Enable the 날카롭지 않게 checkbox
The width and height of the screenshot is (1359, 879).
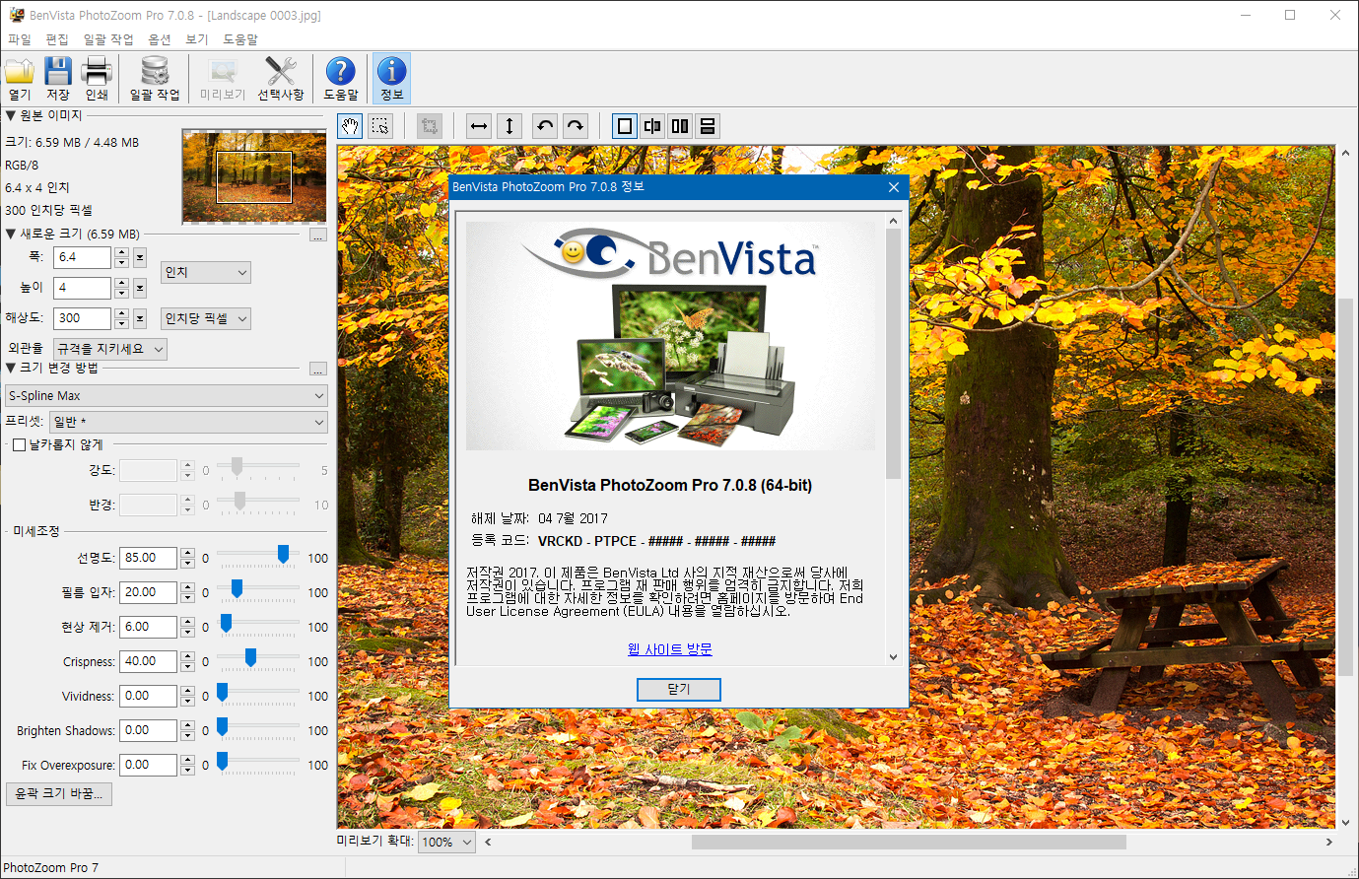coord(19,445)
